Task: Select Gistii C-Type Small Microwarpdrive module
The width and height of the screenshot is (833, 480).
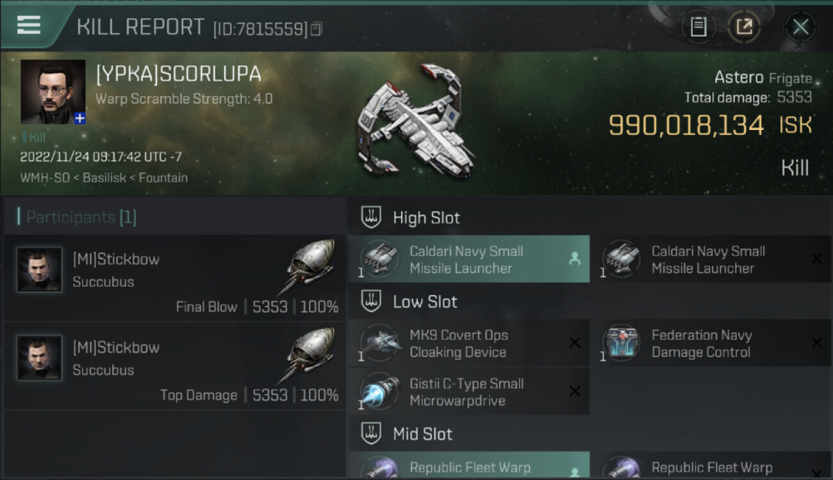Action: pyautogui.click(x=469, y=392)
